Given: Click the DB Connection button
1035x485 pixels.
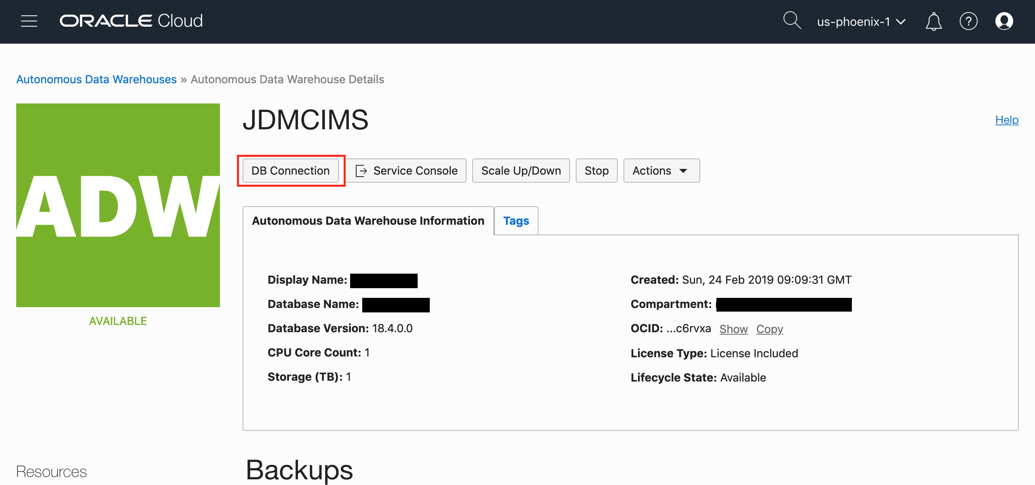Looking at the screenshot, I should (290, 171).
